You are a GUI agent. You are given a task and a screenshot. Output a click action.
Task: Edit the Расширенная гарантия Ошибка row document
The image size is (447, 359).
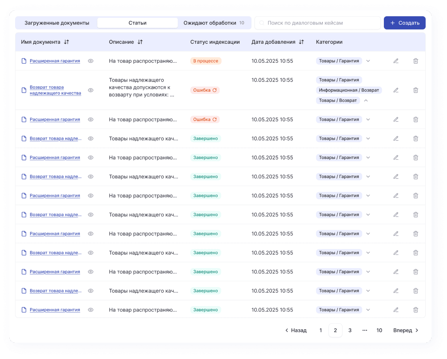click(396, 120)
